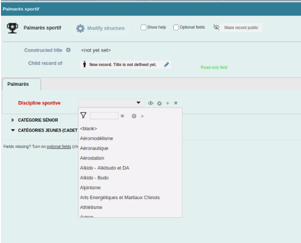Clear the Discipline sportive field value

coord(176,103)
